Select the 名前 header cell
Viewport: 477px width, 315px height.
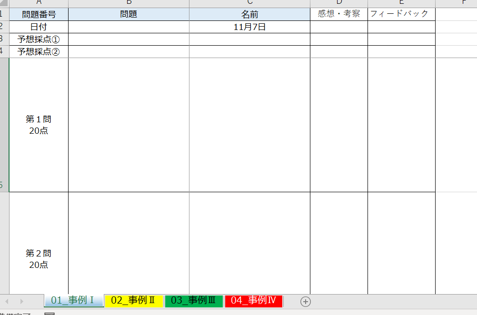coord(249,14)
